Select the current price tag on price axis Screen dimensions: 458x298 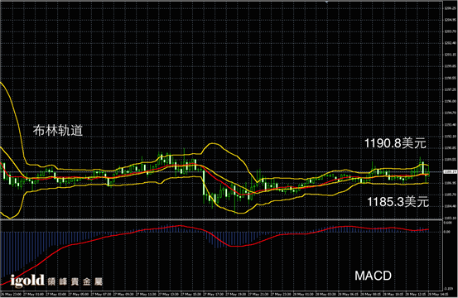tap(450, 172)
